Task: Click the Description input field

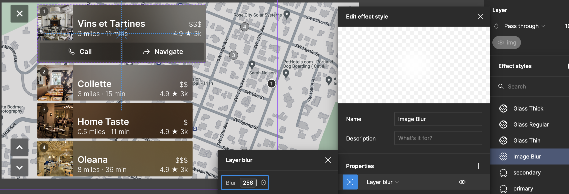Action: click(438, 138)
